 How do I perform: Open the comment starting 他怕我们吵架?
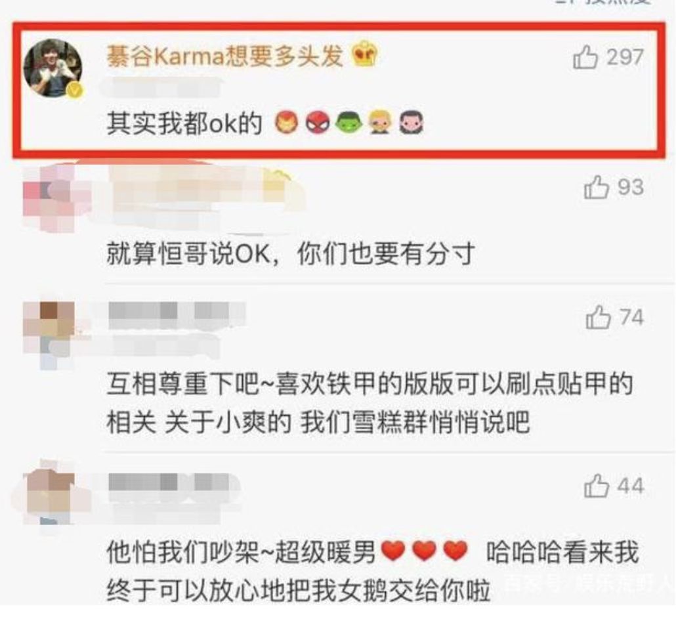click(x=373, y=570)
